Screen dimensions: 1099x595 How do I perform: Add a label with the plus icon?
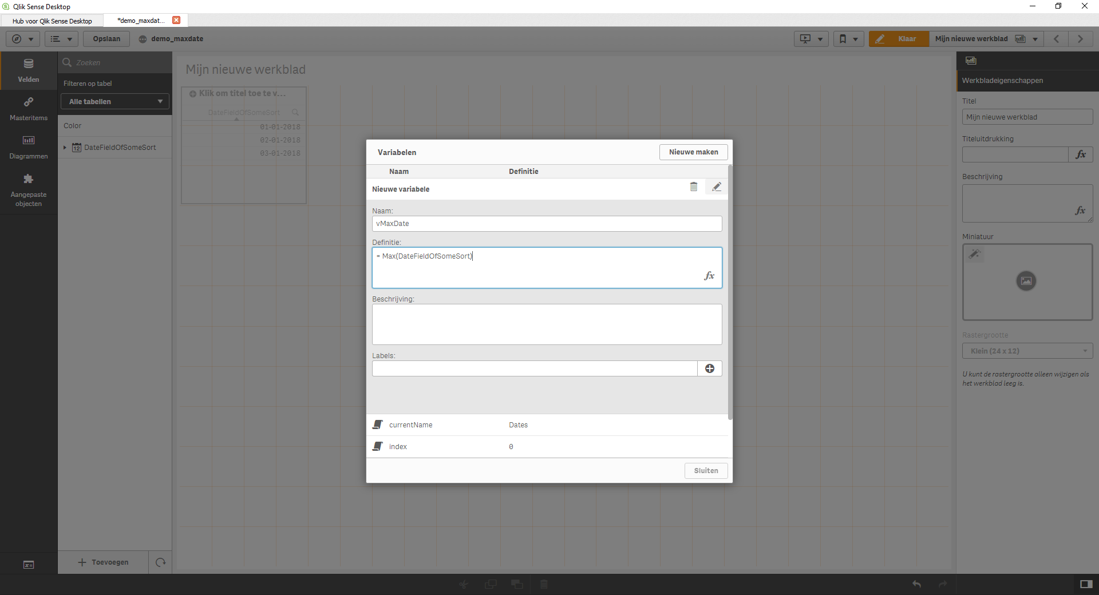(x=710, y=368)
